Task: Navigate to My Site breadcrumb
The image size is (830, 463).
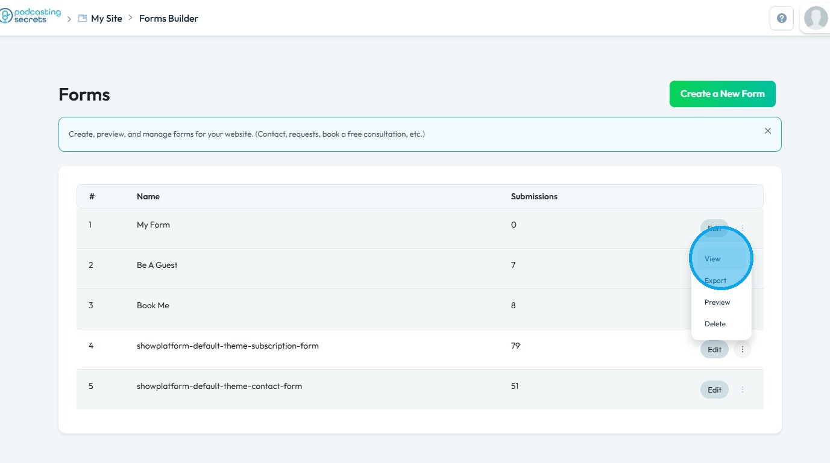Action: pos(107,19)
